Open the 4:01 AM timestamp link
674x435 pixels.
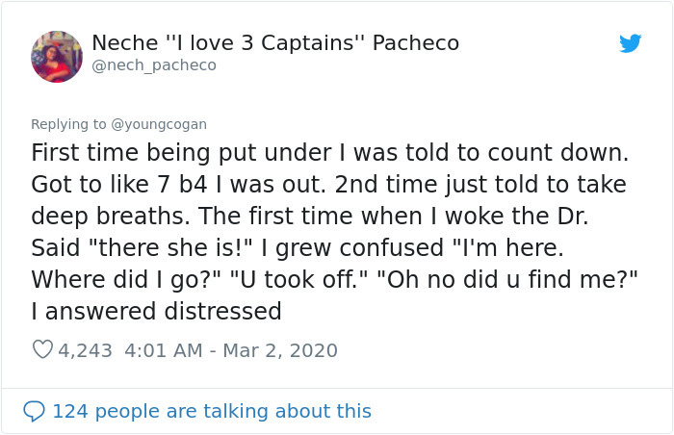tap(165, 350)
